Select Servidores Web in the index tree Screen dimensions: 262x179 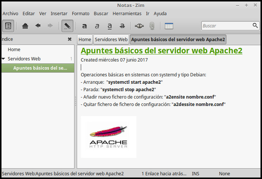24,59
